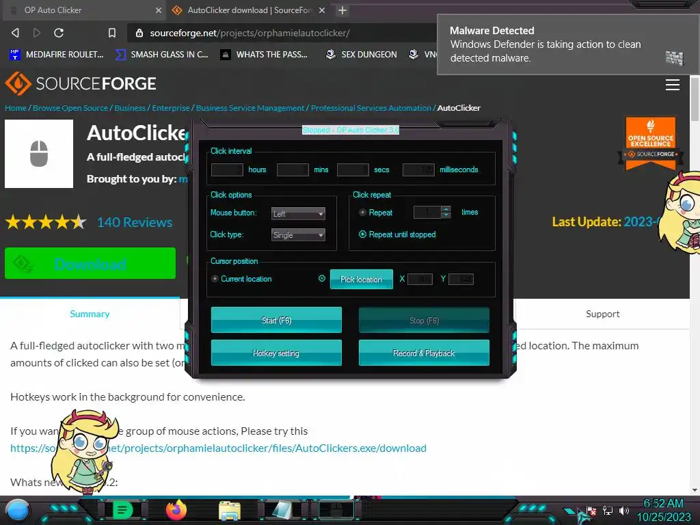Screen dimensions: 700x525
Task: Open a new browser tab with the plus icon
Action: 342,10
